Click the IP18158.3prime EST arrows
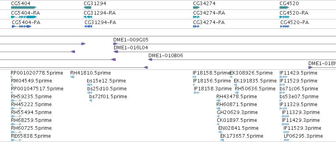The width and height of the screenshot is (336, 142). [197, 93]
